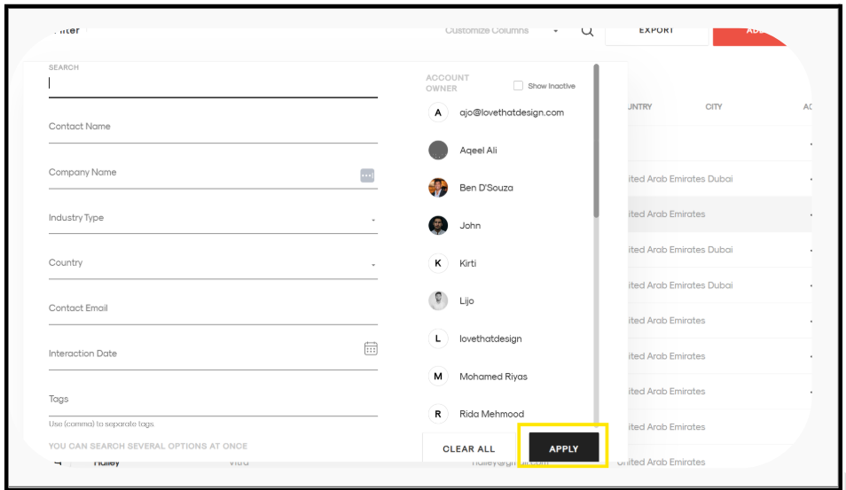Click the Kirti initial avatar
Screen dimensions: 846x490
click(x=438, y=263)
